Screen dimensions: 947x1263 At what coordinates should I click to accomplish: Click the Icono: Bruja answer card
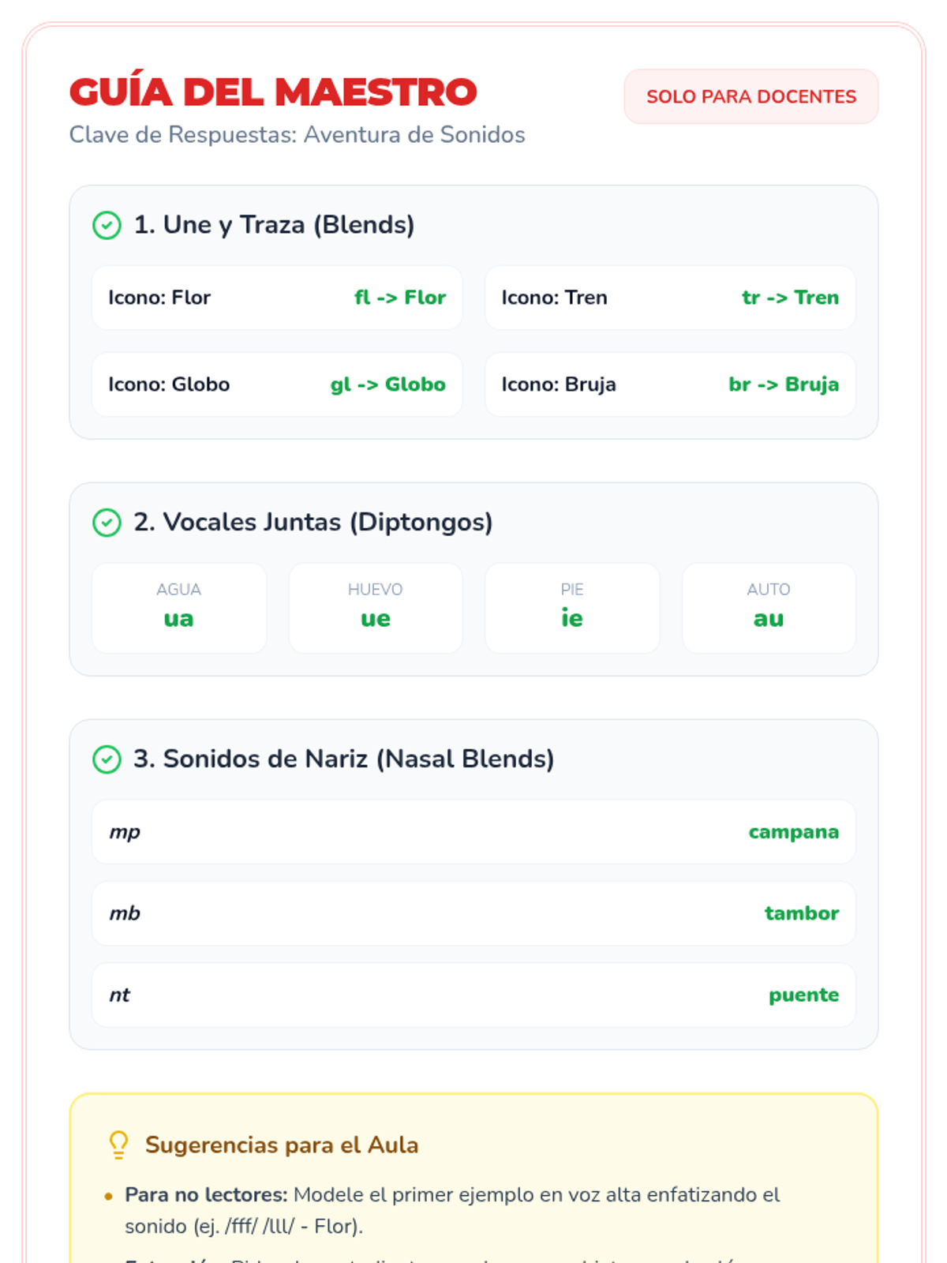point(670,384)
